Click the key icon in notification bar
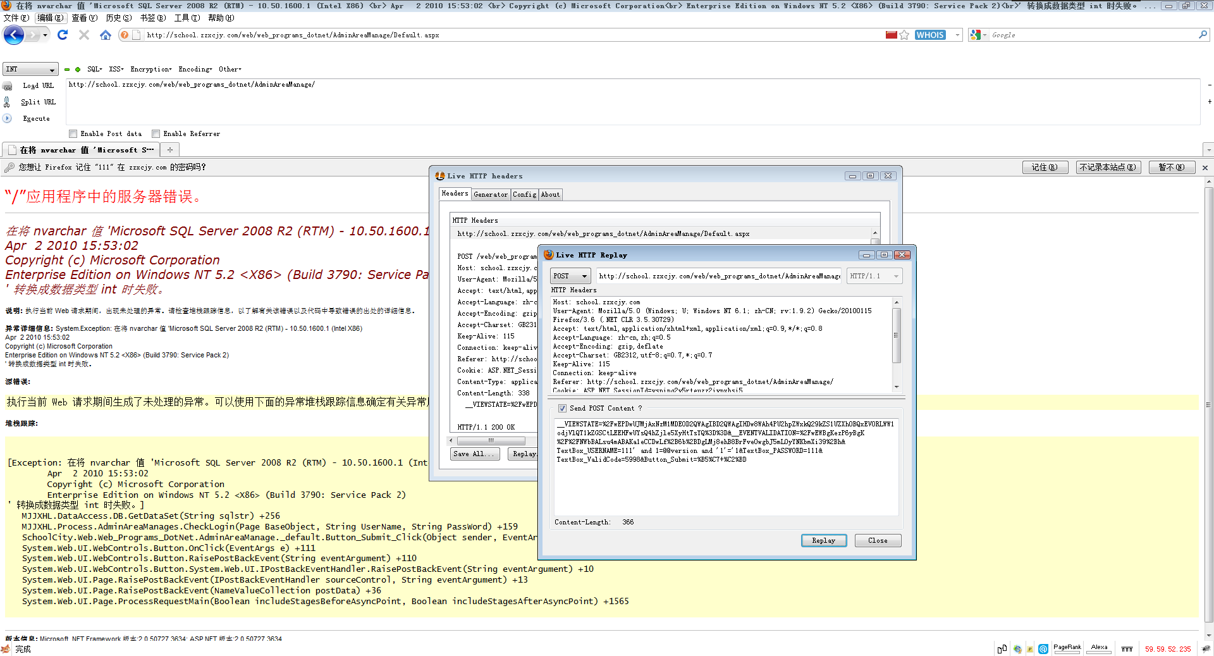The image size is (1214, 656). [9, 168]
